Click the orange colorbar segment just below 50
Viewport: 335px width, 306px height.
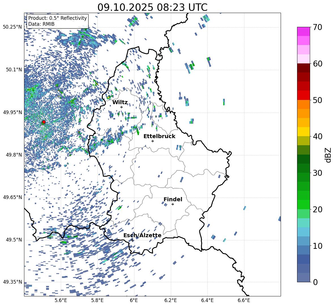(304, 104)
